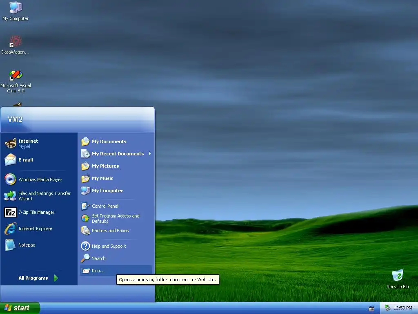Expand My Recent Documents submenu arrow
This screenshot has height=314, width=418.
click(x=149, y=154)
